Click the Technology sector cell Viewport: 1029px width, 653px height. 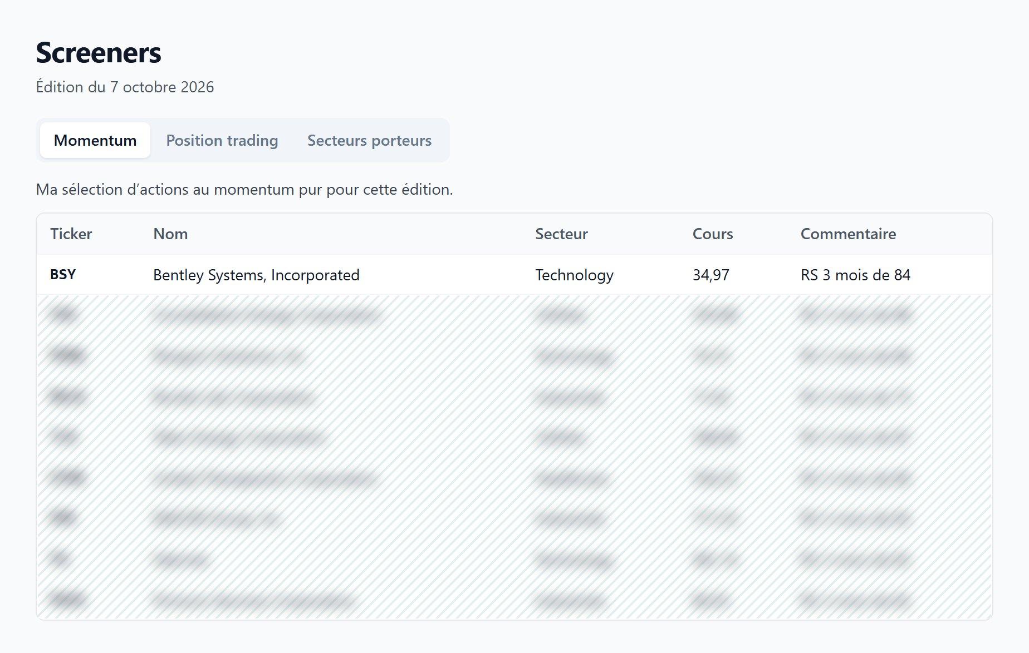(x=574, y=275)
